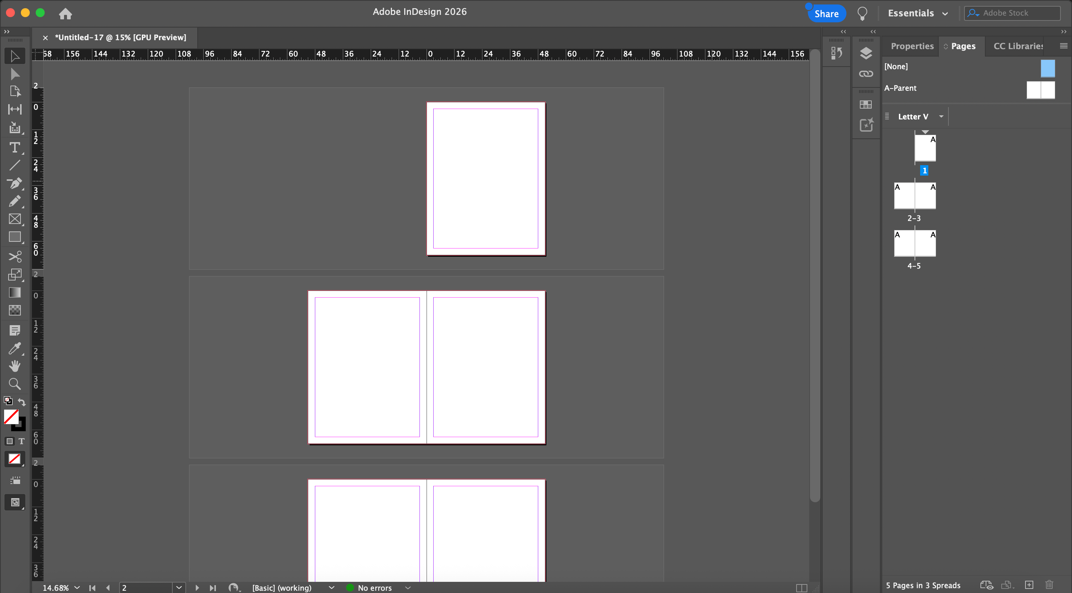Expand the Letter V page size dropdown
Screen dimensions: 1072x593
point(941,116)
